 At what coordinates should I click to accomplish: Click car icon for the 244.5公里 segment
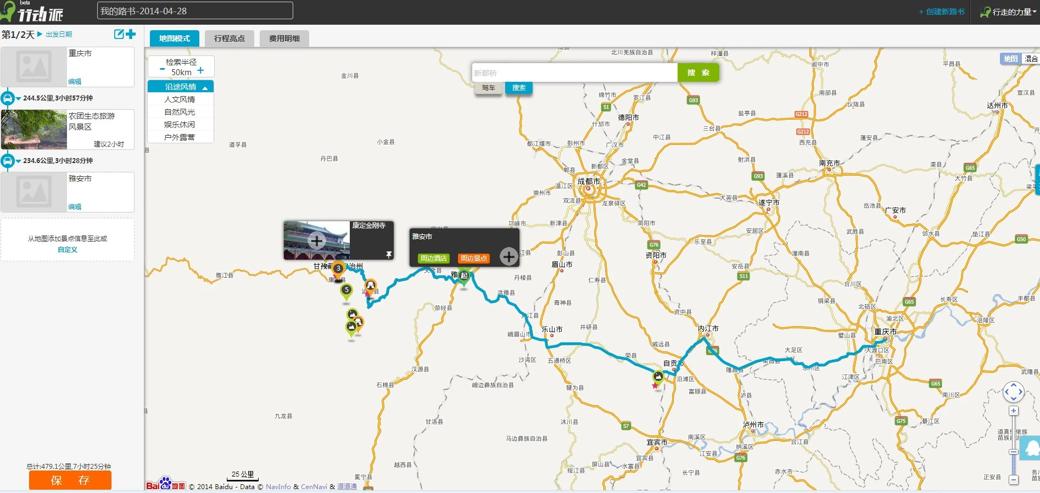tap(8, 98)
